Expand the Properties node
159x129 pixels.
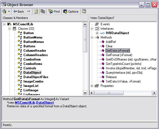[92, 86]
